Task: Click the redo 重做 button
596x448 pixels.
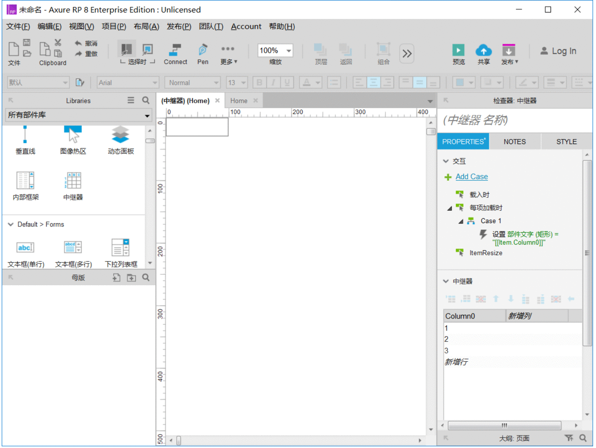Action: pos(86,54)
